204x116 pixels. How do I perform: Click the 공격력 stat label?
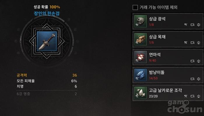coord(22,75)
